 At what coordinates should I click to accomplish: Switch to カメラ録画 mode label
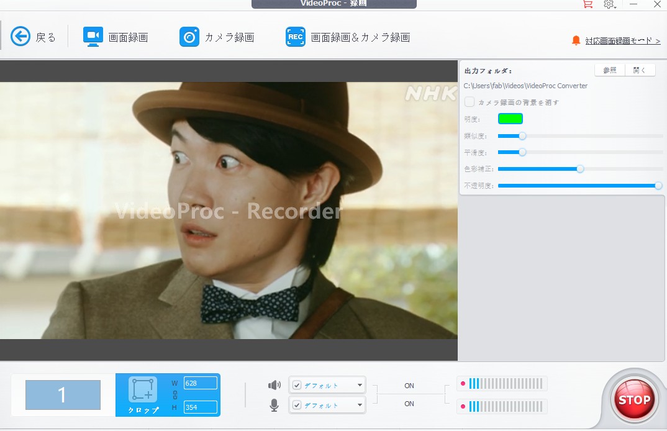229,37
